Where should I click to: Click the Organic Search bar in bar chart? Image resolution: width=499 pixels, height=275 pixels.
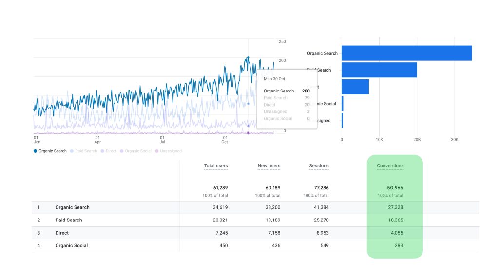(x=407, y=53)
